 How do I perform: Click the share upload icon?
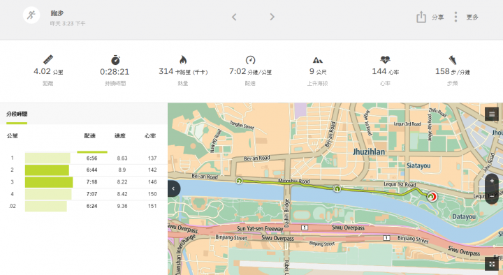421,17
